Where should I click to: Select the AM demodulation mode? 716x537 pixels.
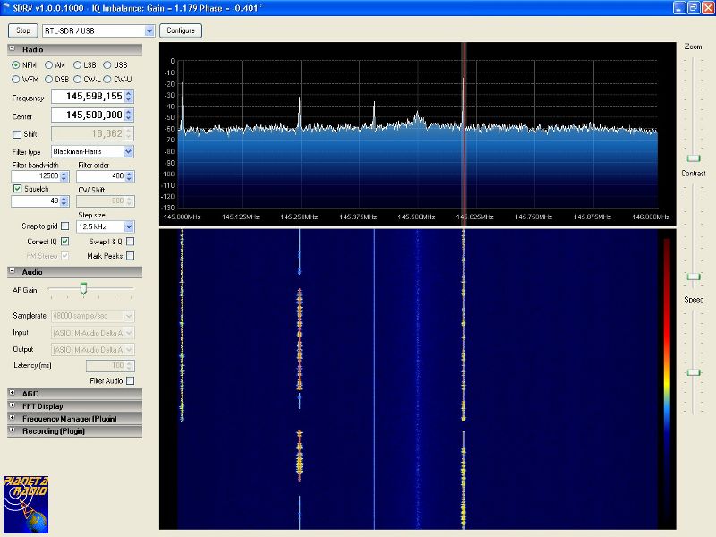pos(48,64)
